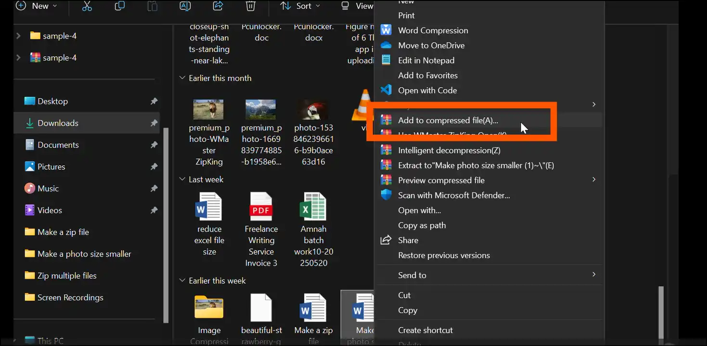Select the Pcunlocker.docx file
This screenshot has height=346, width=707.
[x=313, y=32]
